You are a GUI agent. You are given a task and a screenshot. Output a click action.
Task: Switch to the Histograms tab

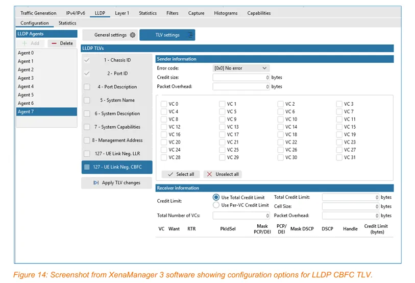pos(226,13)
